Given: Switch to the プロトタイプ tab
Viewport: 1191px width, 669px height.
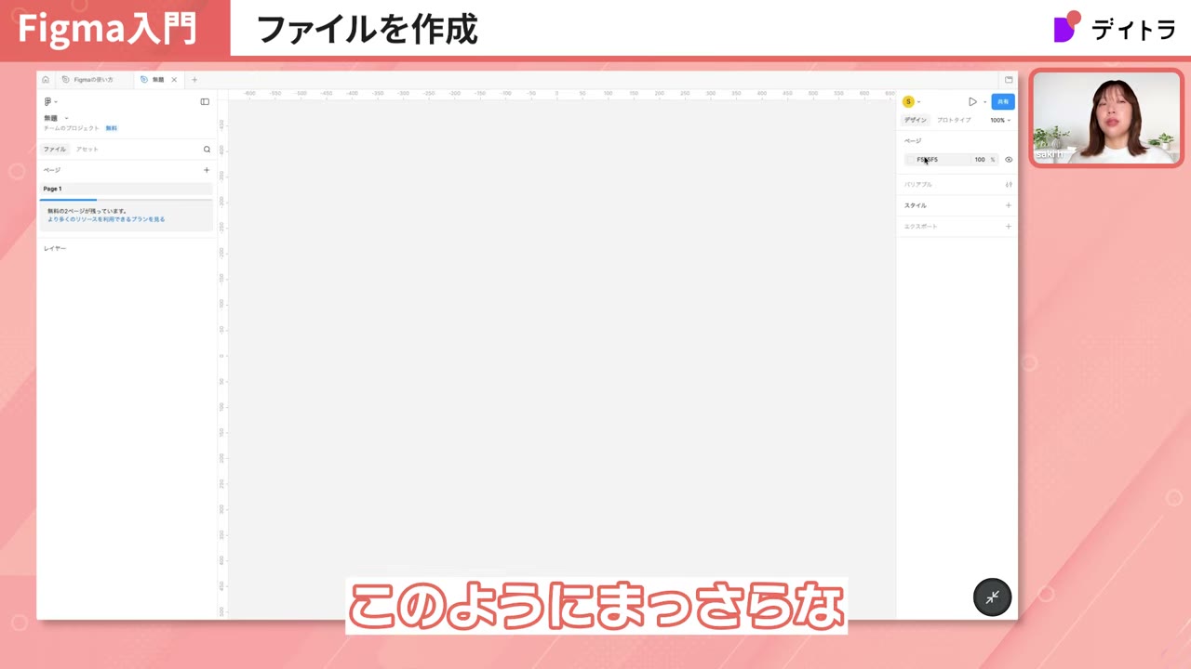Looking at the screenshot, I should pyautogui.click(x=954, y=120).
